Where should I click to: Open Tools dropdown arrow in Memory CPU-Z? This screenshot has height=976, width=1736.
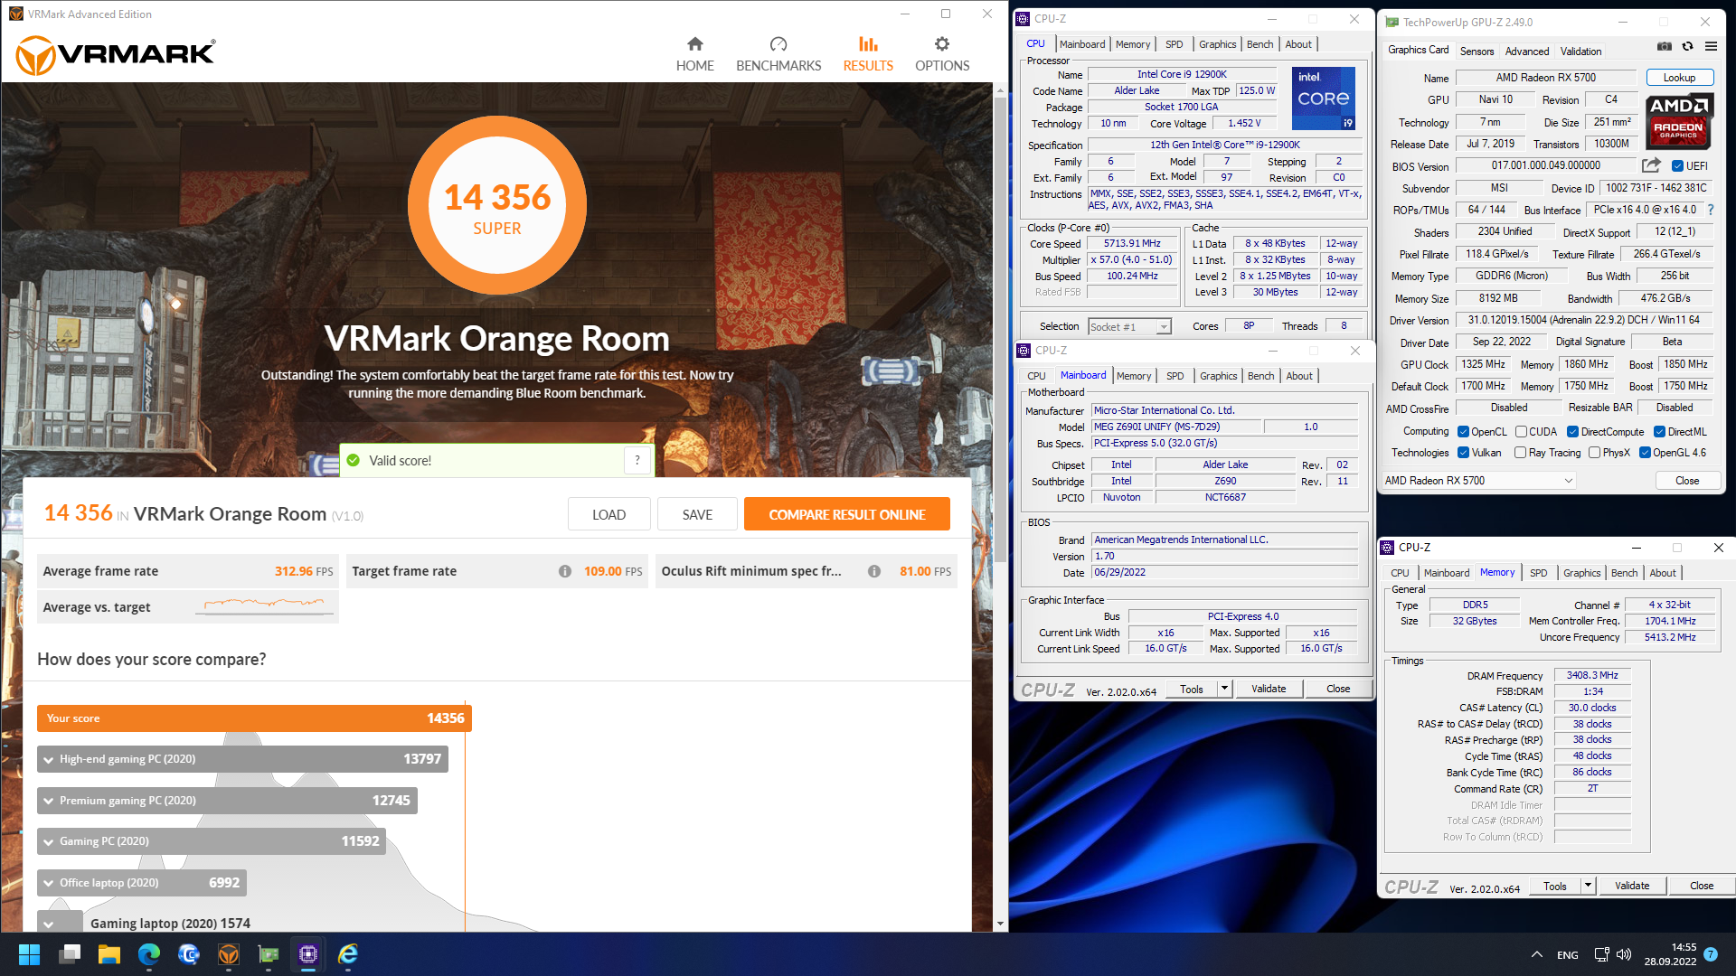tap(1588, 886)
